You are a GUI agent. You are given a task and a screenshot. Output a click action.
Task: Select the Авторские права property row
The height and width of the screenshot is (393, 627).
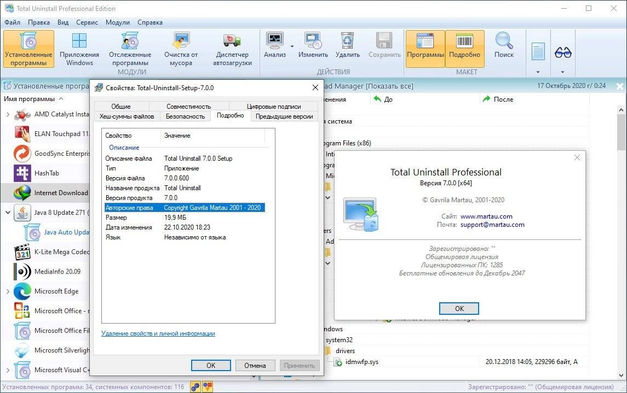pos(185,208)
